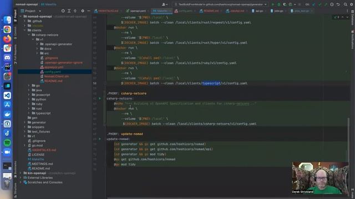Select Scratches and Consoles node
355x199 pixels.
pyautogui.click(x=45, y=182)
